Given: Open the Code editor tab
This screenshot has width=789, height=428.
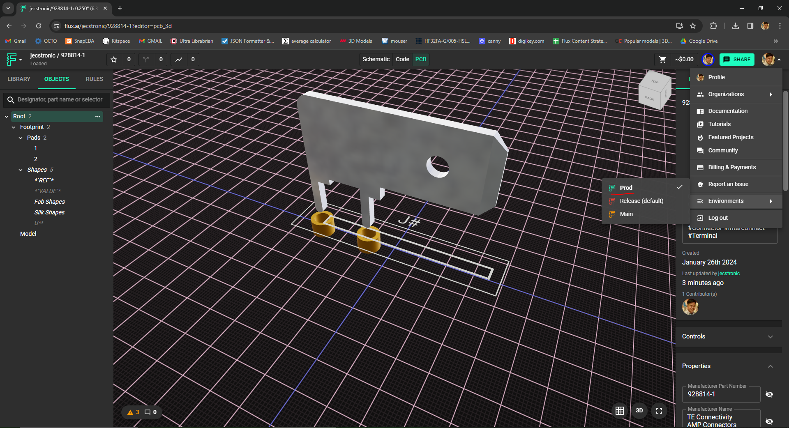Looking at the screenshot, I should tap(402, 59).
